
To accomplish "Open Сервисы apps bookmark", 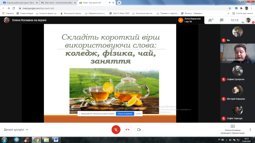I will (8, 13).
